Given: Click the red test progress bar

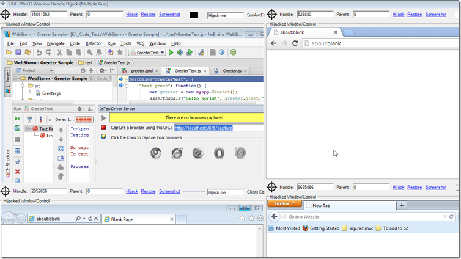Looking at the screenshot, I should 84,119.
